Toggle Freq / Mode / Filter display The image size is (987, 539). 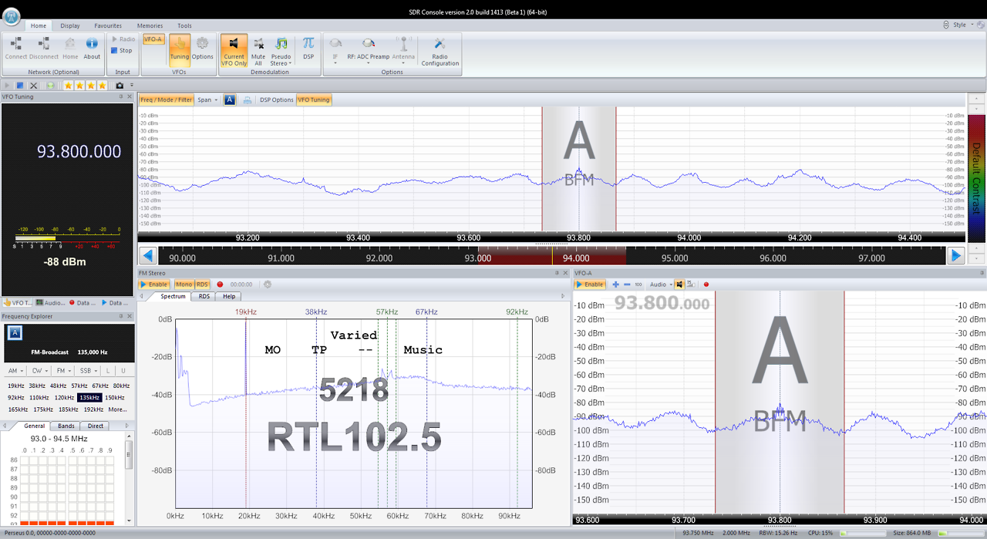(167, 99)
